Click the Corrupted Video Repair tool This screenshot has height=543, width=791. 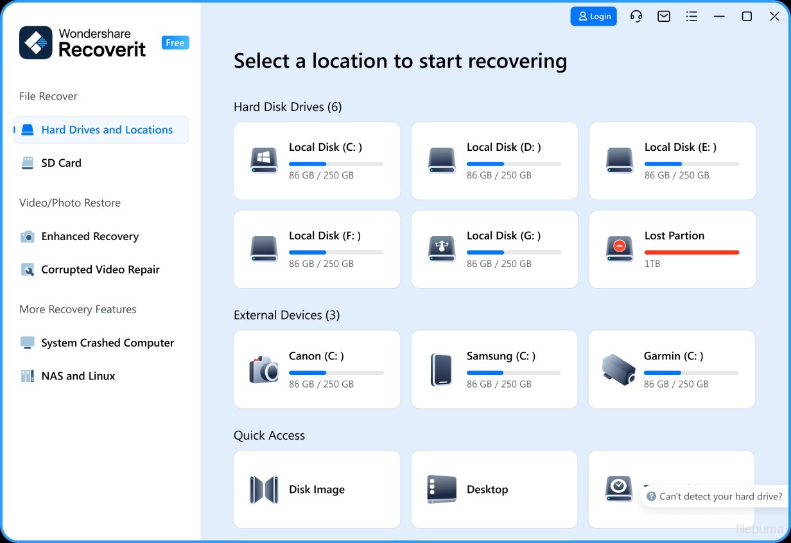coord(100,270)
